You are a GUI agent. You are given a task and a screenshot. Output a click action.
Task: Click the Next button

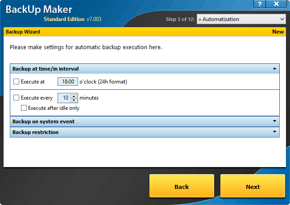pyautogui.click(x=253, y=186)
